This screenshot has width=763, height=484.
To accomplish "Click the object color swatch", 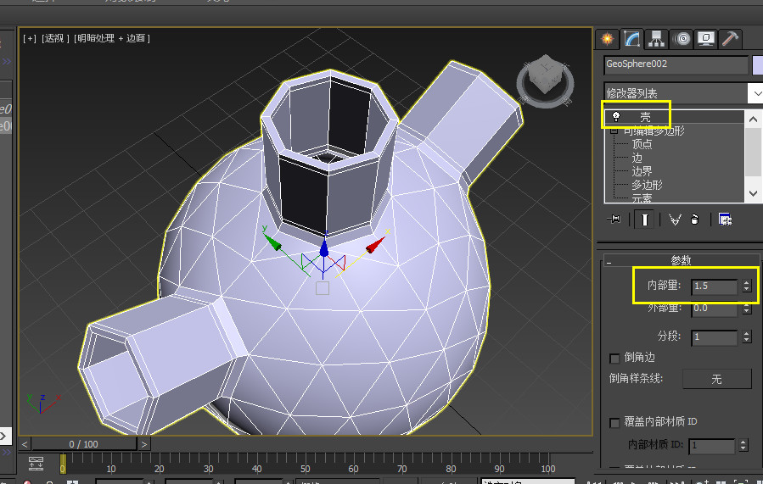I will 756,65.
